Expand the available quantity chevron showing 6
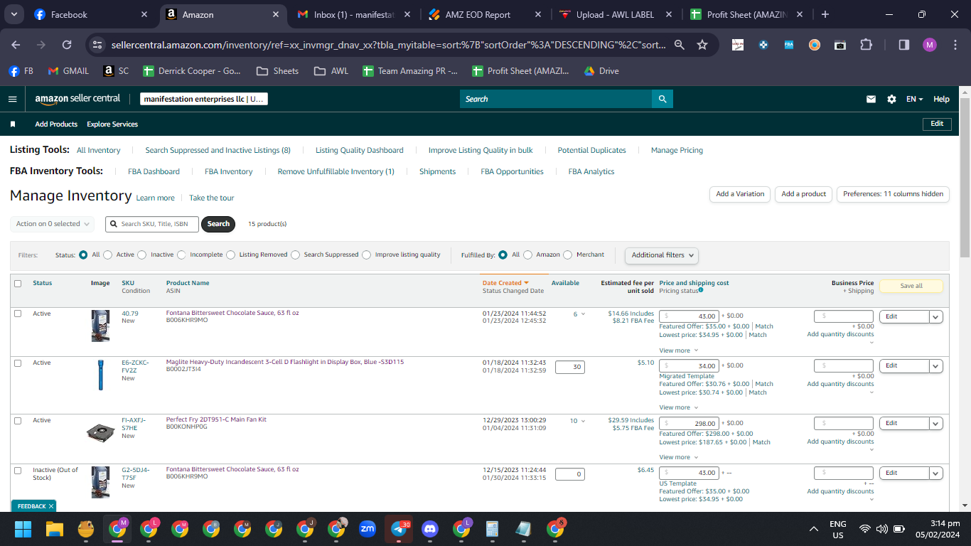Viewport: 971px width, 546px height. [583, 314]
